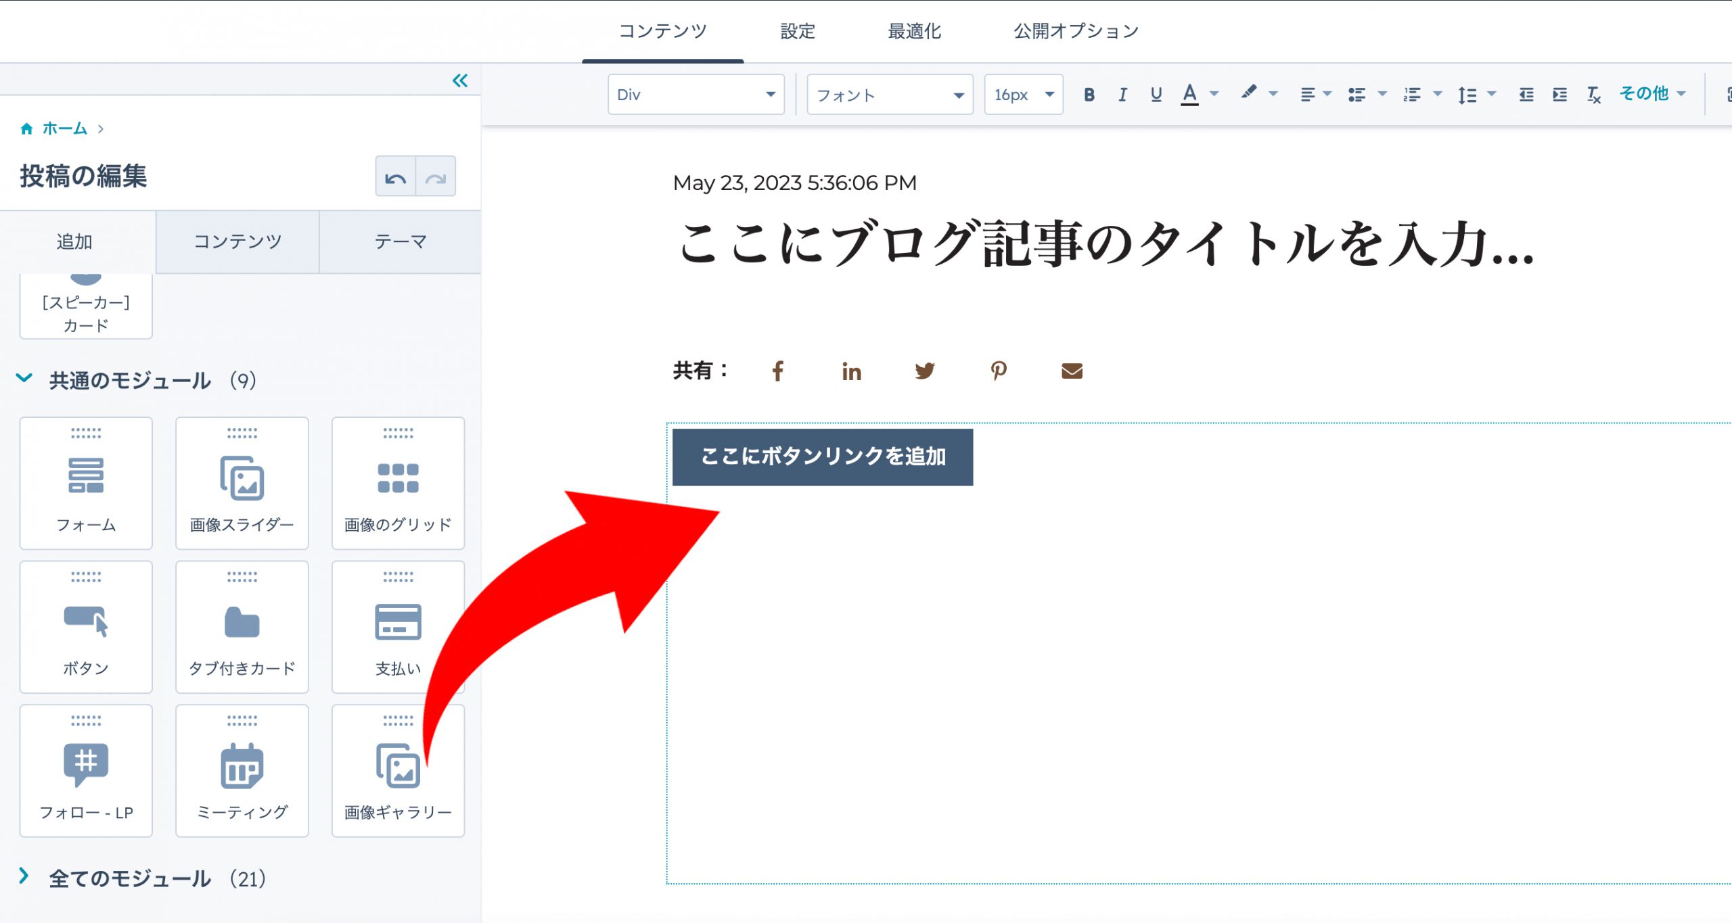This screenshot has width=1732, height=923.
Task: Select the フォーム module
Action: click(86, 483)
